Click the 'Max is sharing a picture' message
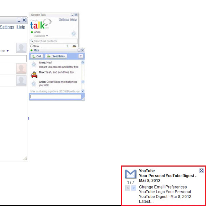The image size is (206, 206). pos(55,91)
